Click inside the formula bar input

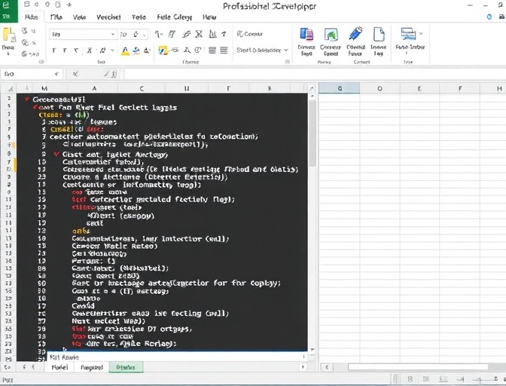301,74
